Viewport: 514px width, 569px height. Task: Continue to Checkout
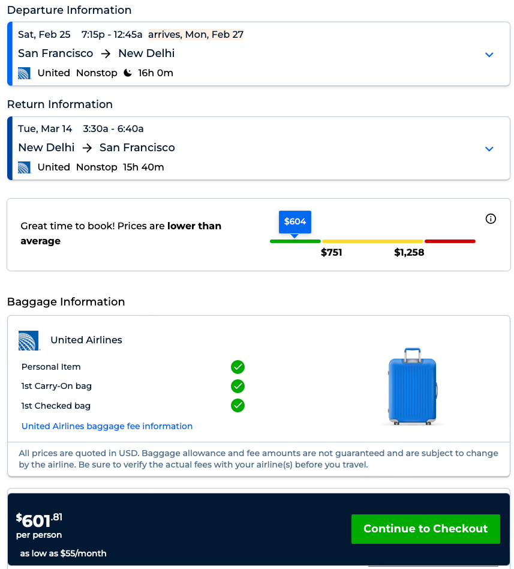pyautogui.click(x=425, y=529)
